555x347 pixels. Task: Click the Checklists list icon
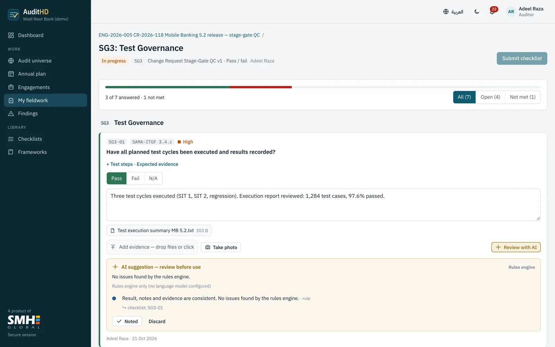point(11,139)
